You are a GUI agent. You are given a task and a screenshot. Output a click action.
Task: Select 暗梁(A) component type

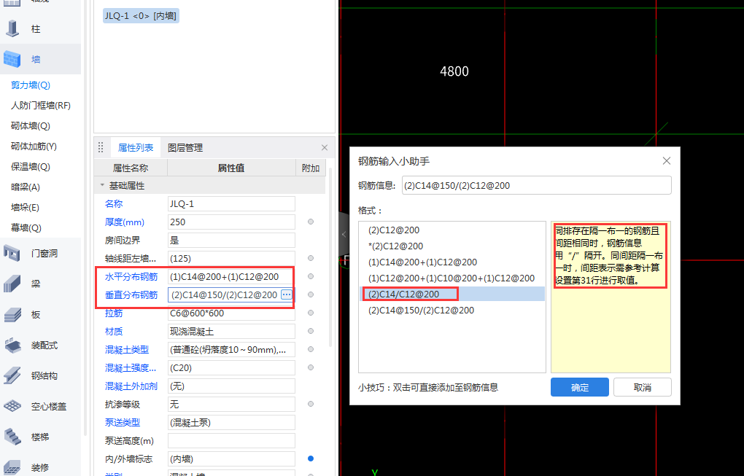25,187
